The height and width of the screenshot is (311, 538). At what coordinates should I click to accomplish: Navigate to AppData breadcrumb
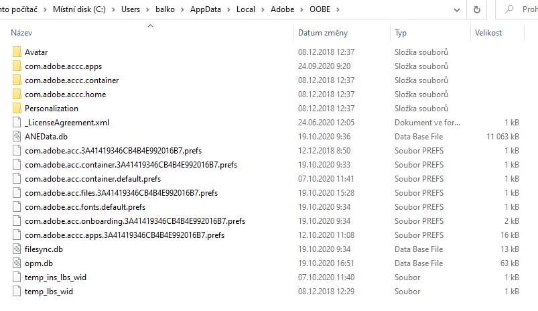[206, 9]
